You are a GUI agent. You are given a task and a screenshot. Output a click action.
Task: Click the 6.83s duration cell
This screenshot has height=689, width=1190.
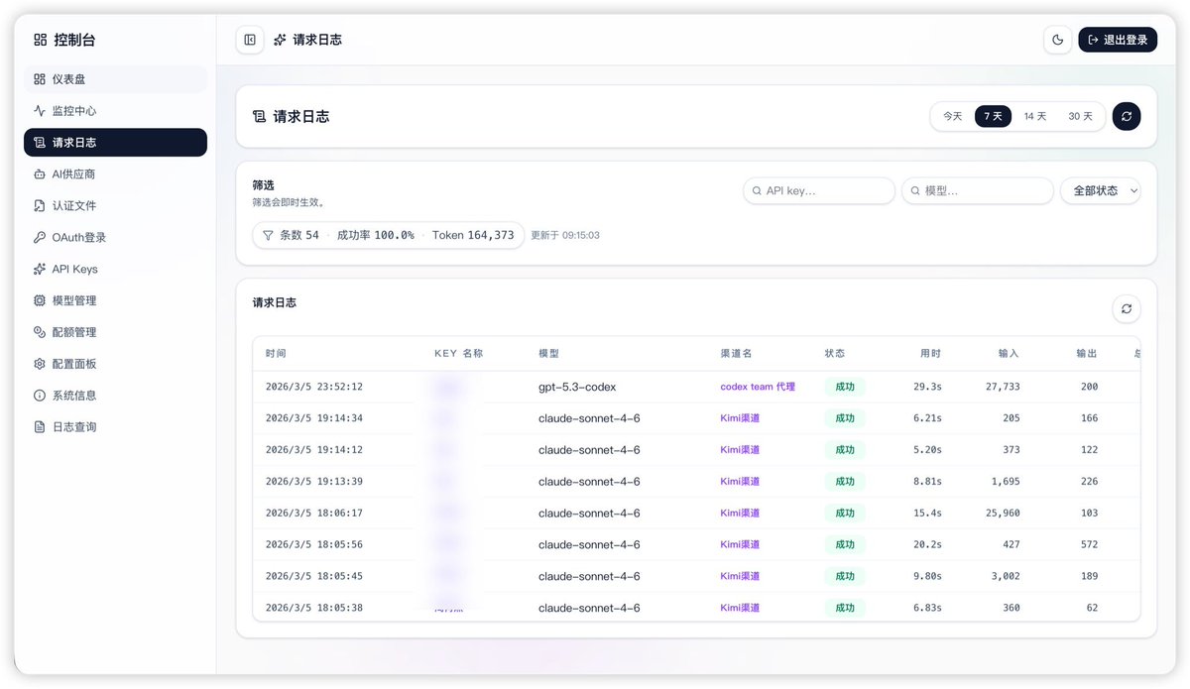(x=927, y=608)
